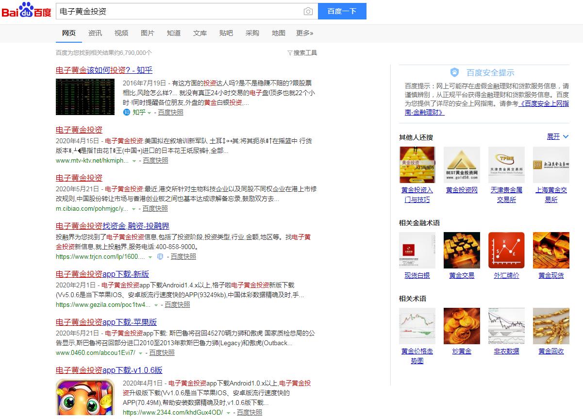The width and height of the screenshot is (583, 419).
Task: Switch to the 地图 tab
Action: point(279,33)
